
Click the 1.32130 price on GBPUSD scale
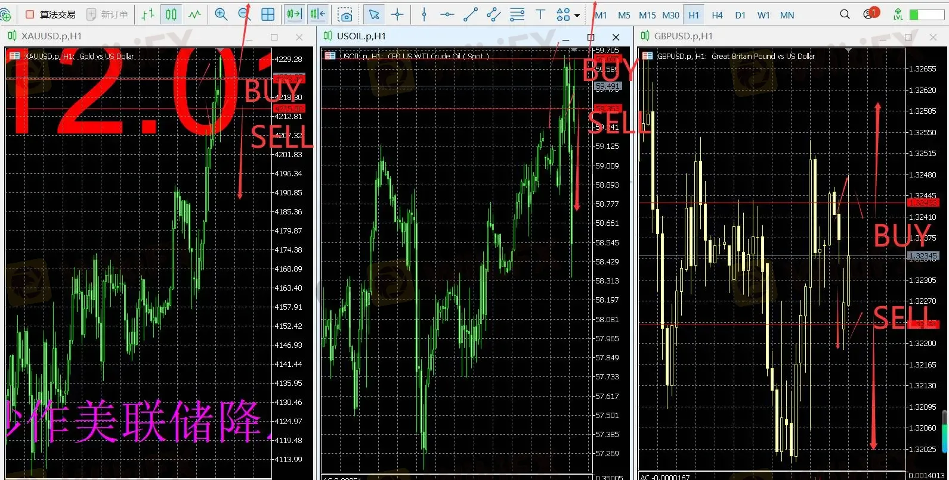(922, 386)
